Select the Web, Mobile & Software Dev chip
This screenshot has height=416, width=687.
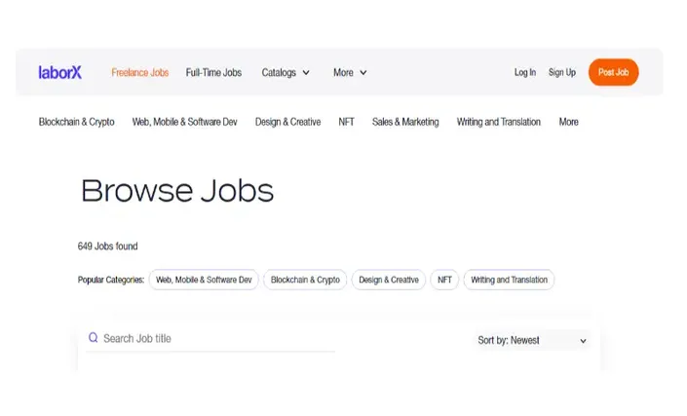[204, 280]
